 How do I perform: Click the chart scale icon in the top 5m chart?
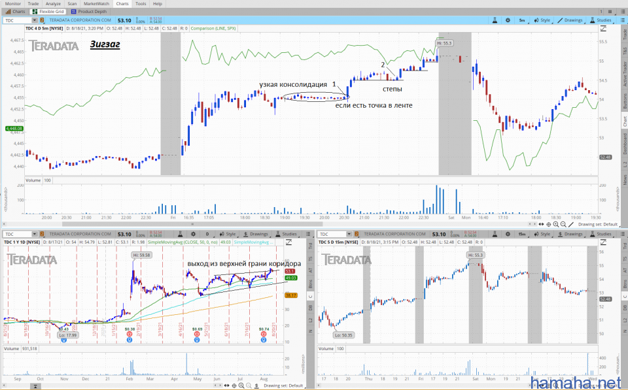[x=603, y=28]
